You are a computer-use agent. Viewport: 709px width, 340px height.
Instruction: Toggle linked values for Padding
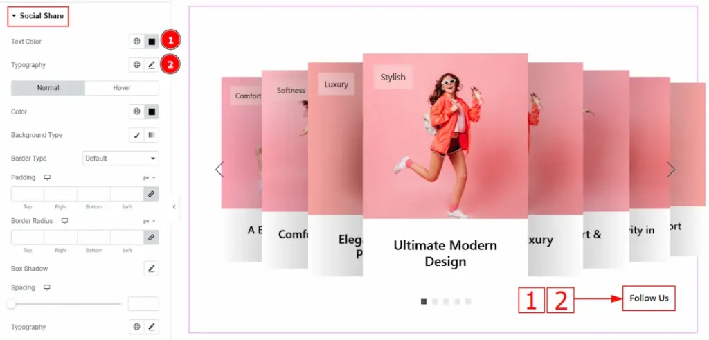tap(152, 194)
